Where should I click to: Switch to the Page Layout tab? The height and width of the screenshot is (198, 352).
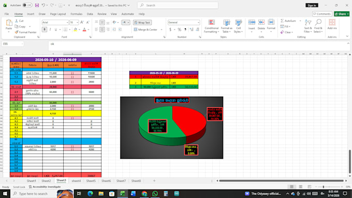click(58, 14)
